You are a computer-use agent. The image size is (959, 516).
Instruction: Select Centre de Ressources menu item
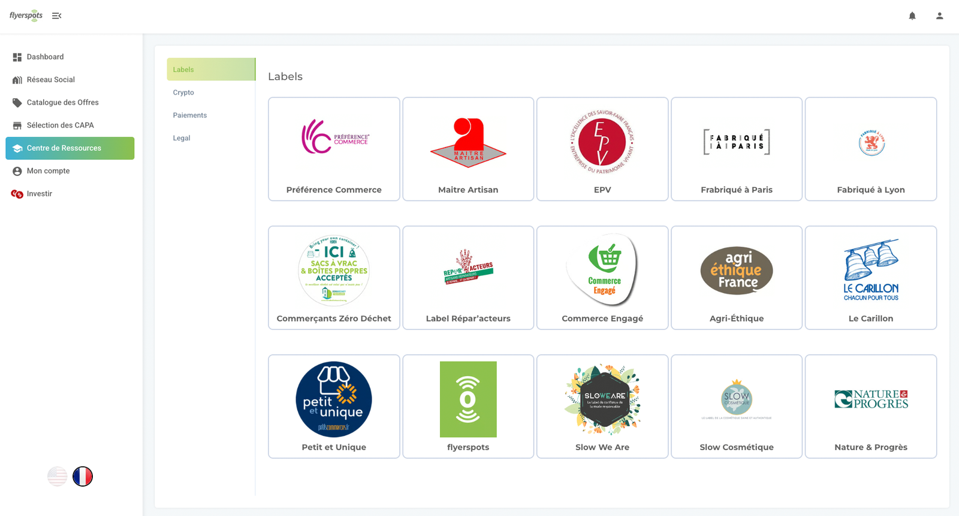coord(70,148)
